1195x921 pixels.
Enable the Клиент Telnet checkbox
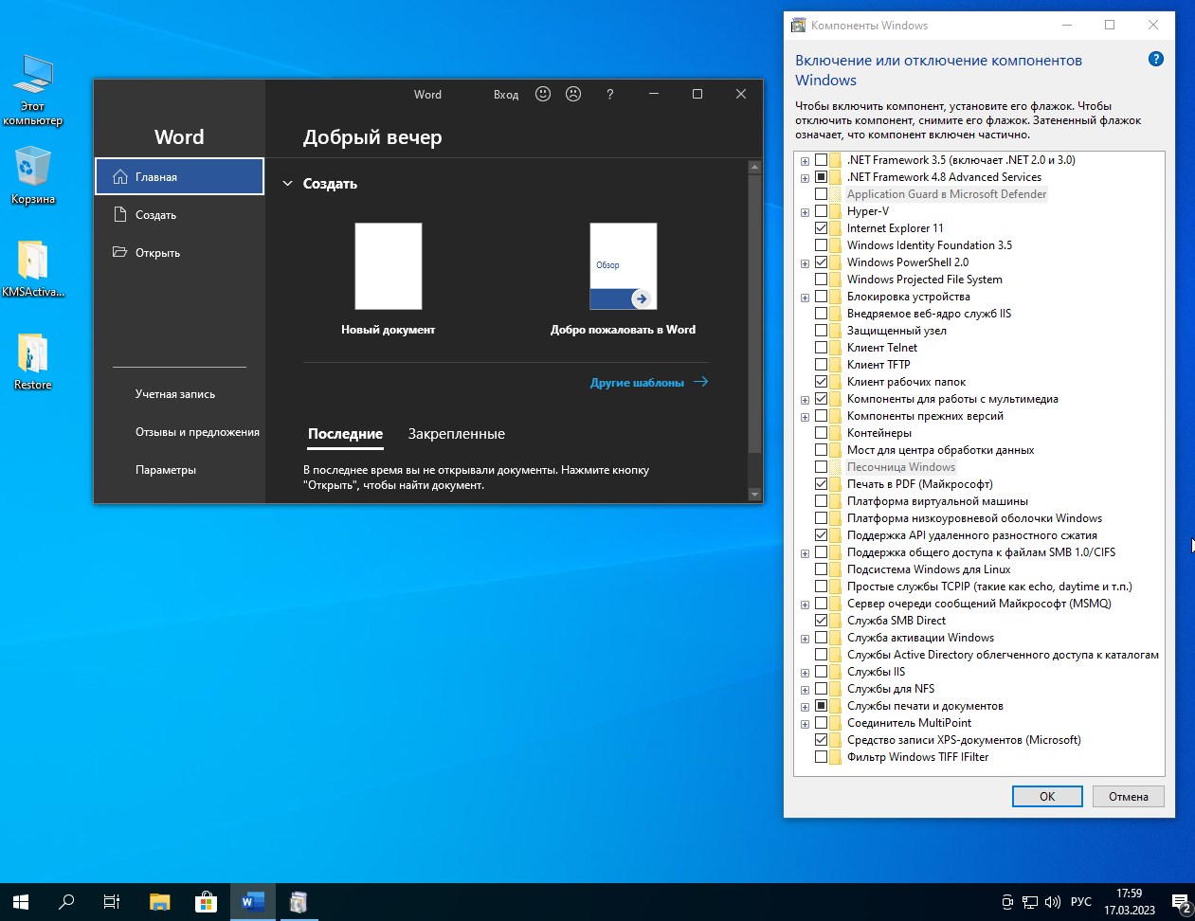(x=820, y=347)
